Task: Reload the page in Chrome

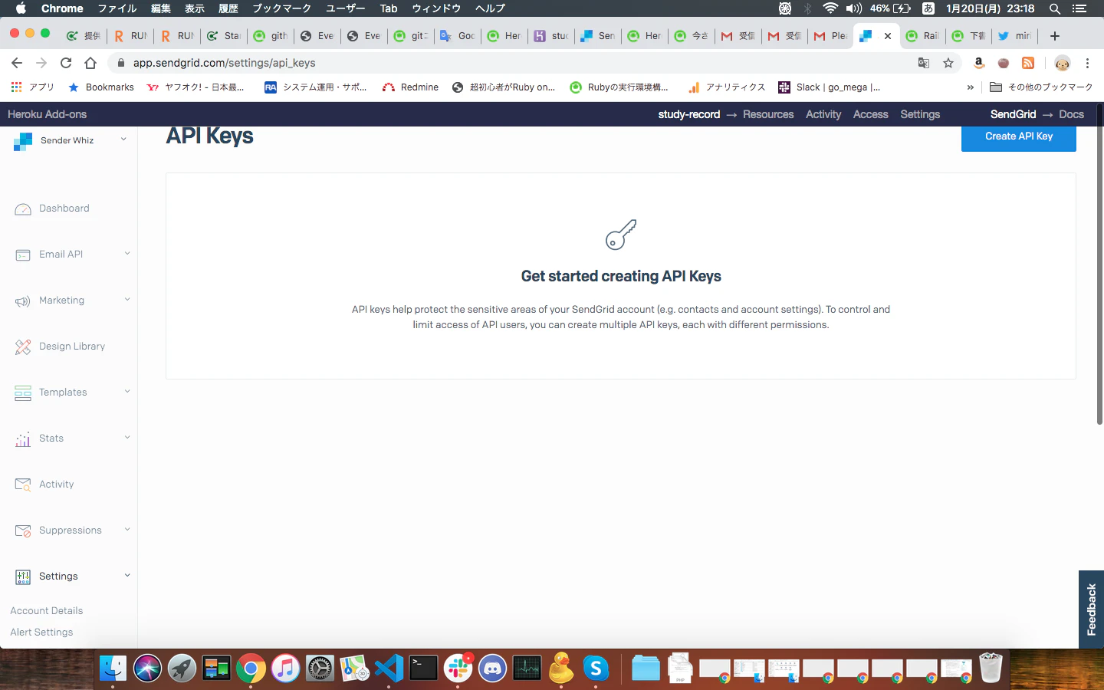Action: pos(66,63)
